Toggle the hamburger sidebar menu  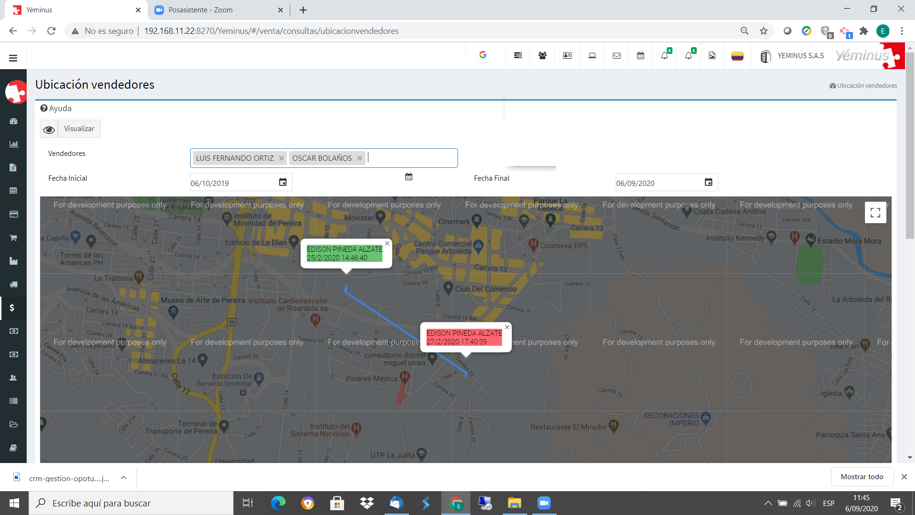[x=13, y=58]
